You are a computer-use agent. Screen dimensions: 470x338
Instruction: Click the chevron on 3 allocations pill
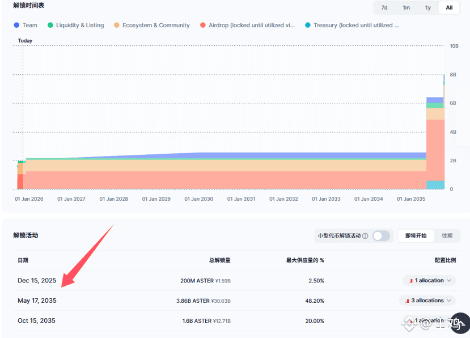449,301
